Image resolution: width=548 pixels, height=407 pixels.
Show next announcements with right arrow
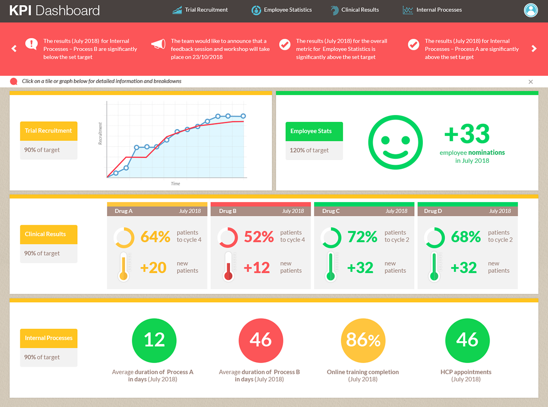point(534,48)
